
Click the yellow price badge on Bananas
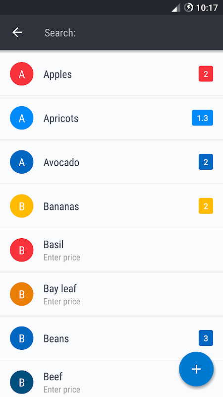click(x=206, y=206)
